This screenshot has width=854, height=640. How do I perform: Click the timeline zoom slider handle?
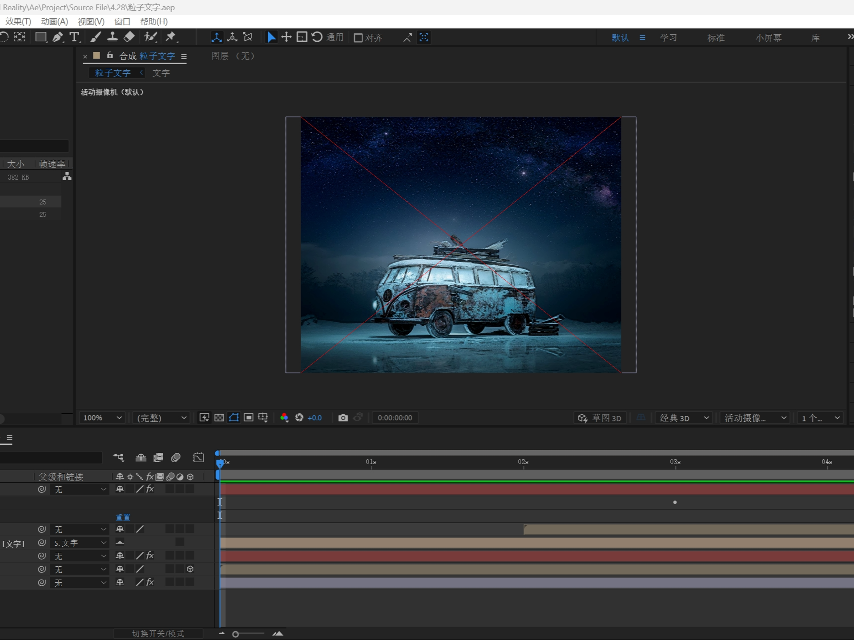[x=236, y=634]
